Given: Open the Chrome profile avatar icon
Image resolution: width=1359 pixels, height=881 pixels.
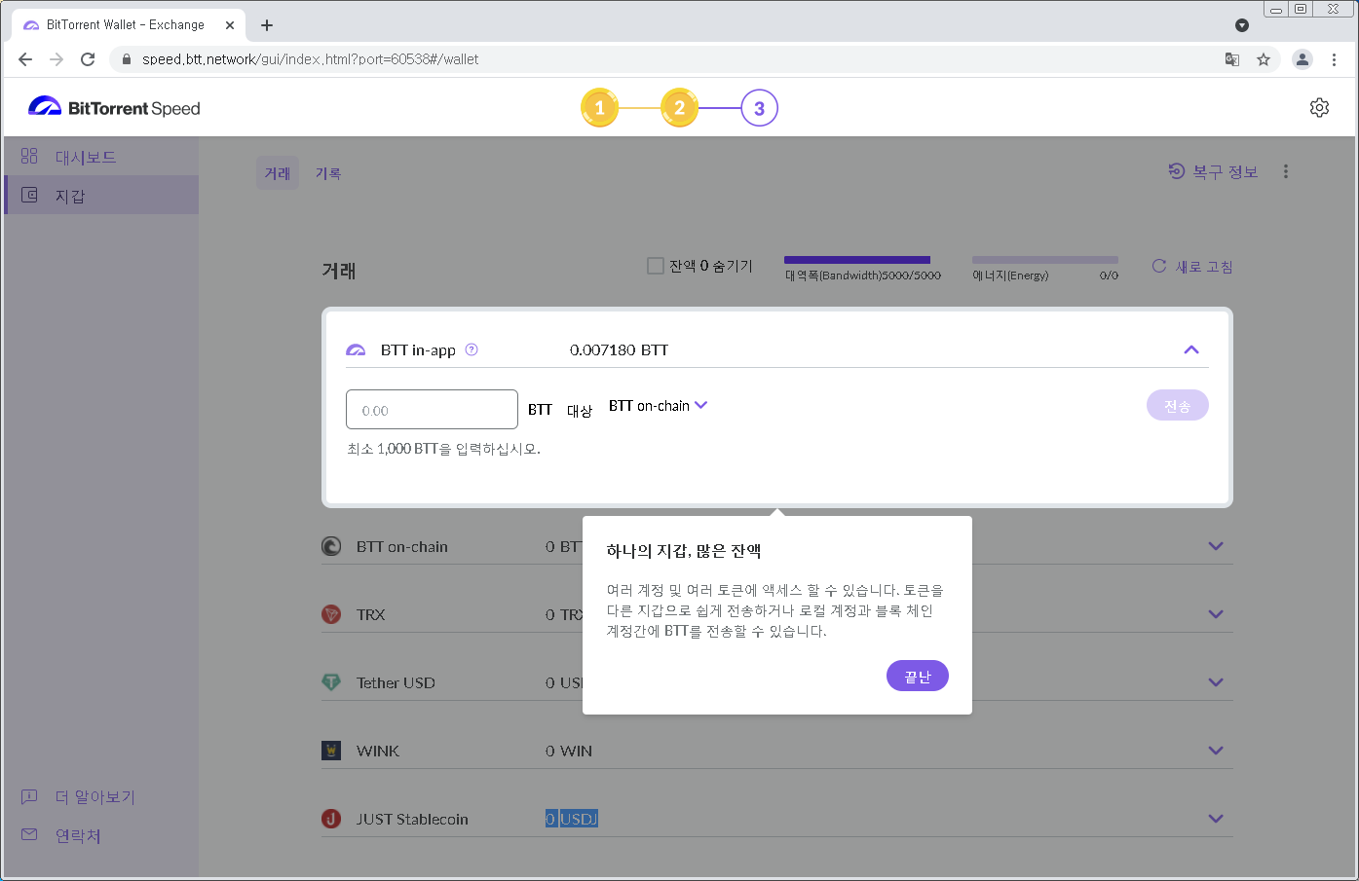Looking at the screenshot, I should 1302,59.
